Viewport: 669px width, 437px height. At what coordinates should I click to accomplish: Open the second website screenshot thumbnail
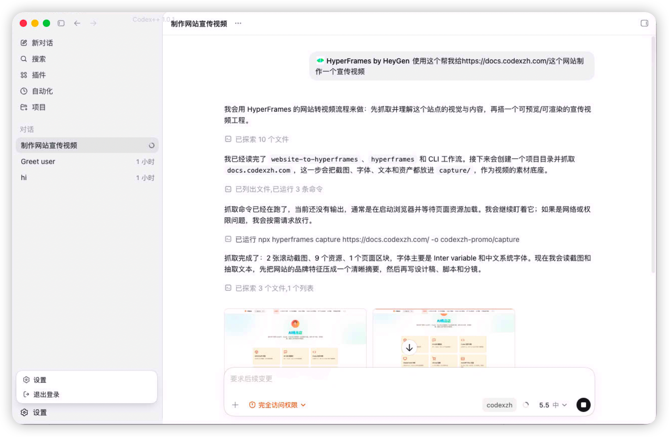pos(444,338)
